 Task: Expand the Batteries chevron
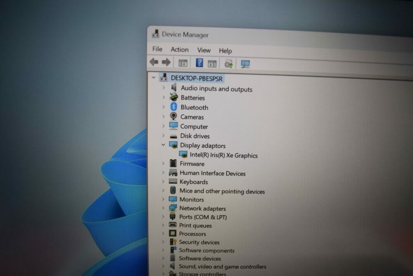point(164,97)
